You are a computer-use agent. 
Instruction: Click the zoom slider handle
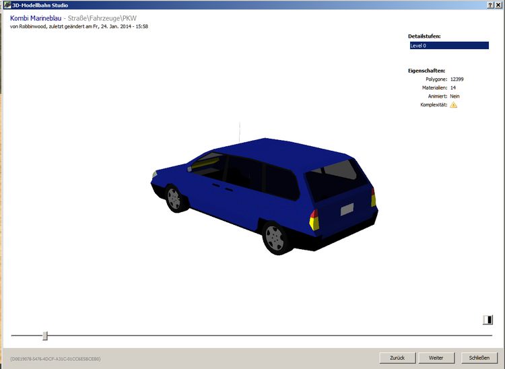click(45, 336)
